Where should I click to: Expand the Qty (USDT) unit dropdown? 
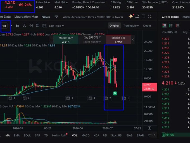tap(92, 37)
